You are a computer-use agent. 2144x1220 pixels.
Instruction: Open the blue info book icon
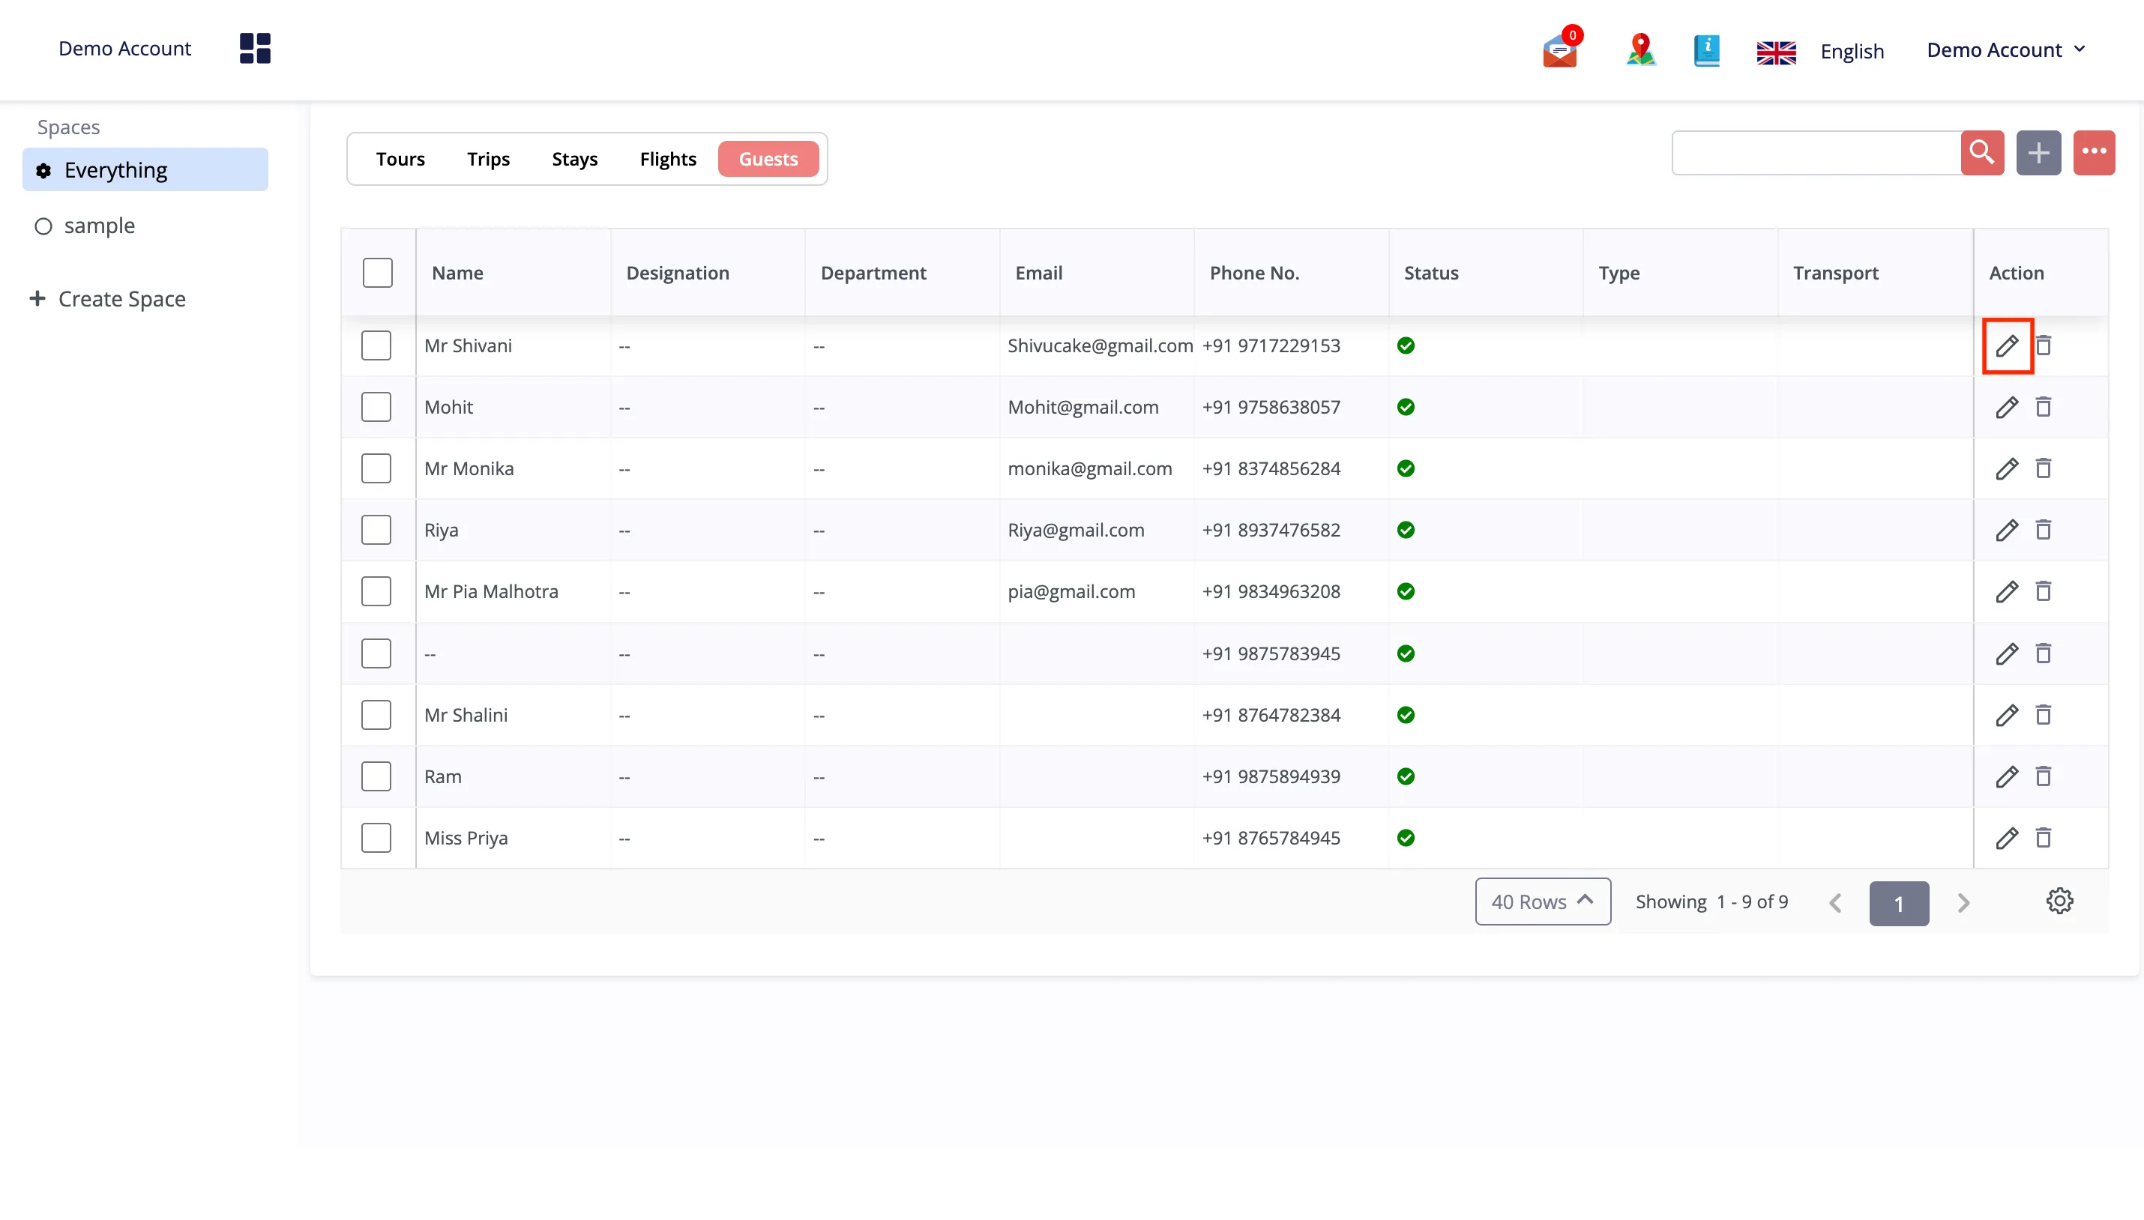[1706, 50]
